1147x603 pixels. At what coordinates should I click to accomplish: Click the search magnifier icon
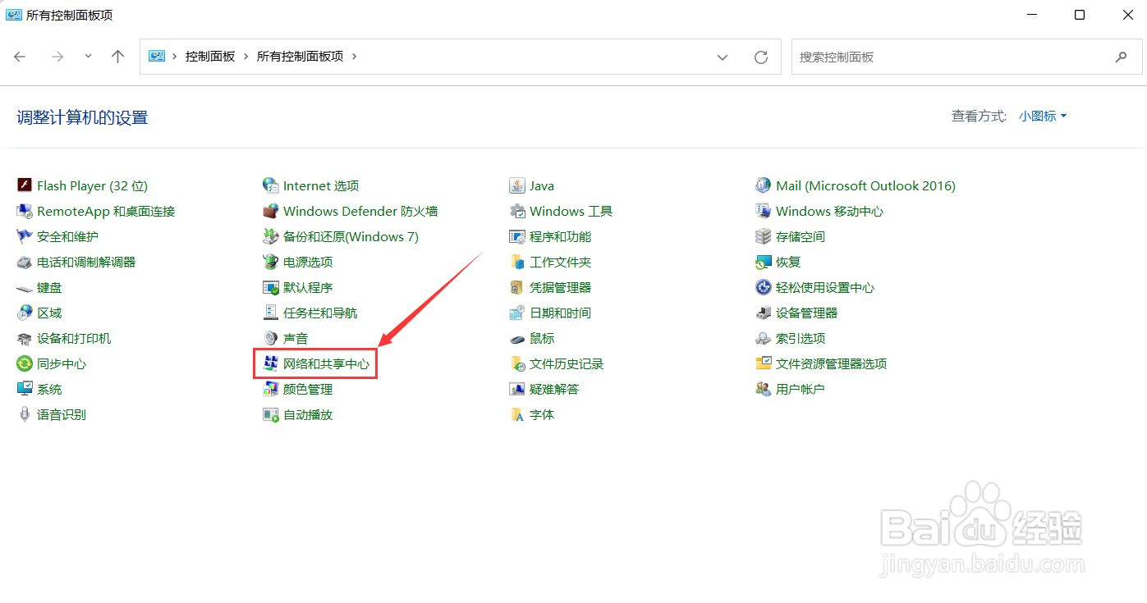pos(1122,57)
